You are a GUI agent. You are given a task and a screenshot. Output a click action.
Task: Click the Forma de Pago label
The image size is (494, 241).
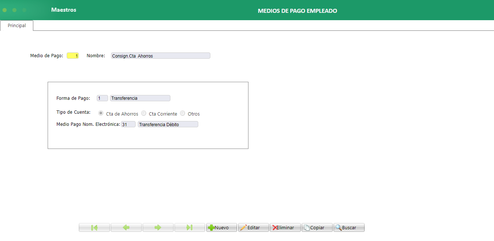(73, 98)
